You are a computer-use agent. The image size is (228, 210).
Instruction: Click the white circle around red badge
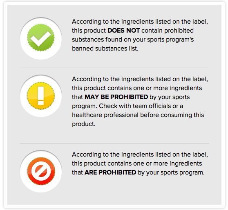41,171
